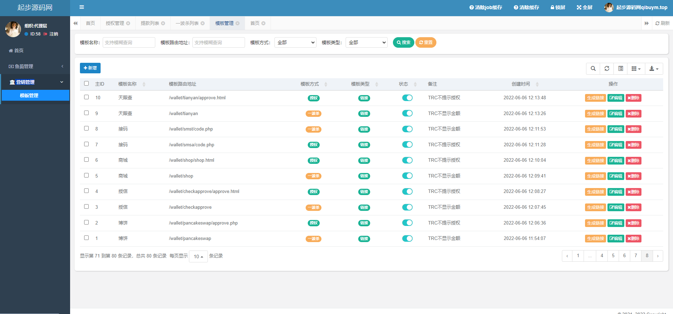Click the table refresh icon in toolbar
This screenshot has width=673, height=314.
[x=607, y=69]
